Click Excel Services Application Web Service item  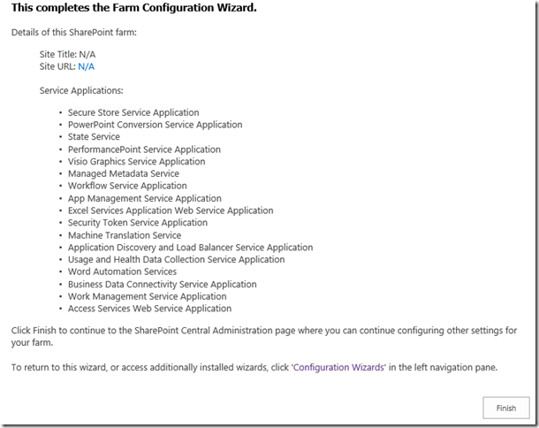pyautogui.click(x=171, y=211)
